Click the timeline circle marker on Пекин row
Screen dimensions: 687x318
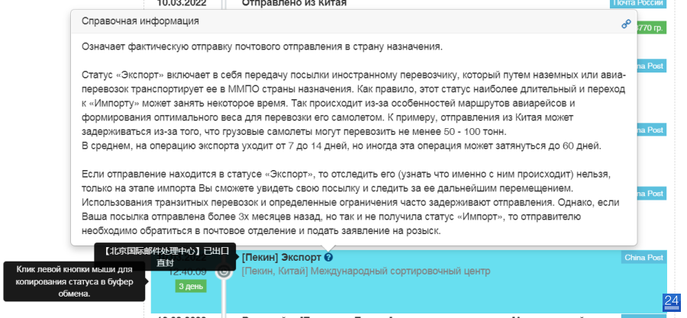[x=224, y=271]
